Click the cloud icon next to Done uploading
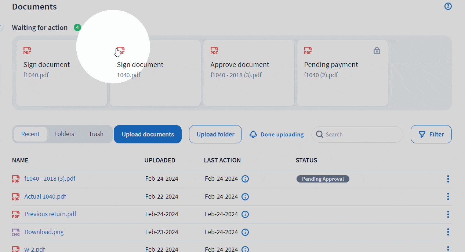 pos(253,134)
